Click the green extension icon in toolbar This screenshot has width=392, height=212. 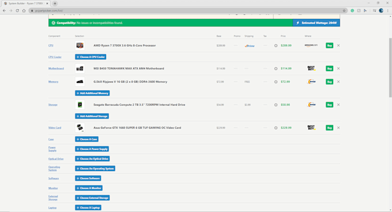[352, 10]
